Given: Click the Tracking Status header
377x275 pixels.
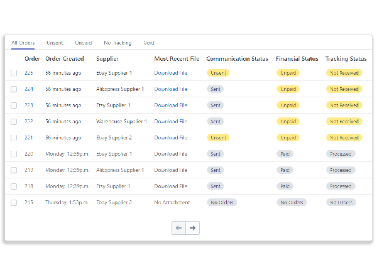Looking at the screenshot, I should (346, 59).
